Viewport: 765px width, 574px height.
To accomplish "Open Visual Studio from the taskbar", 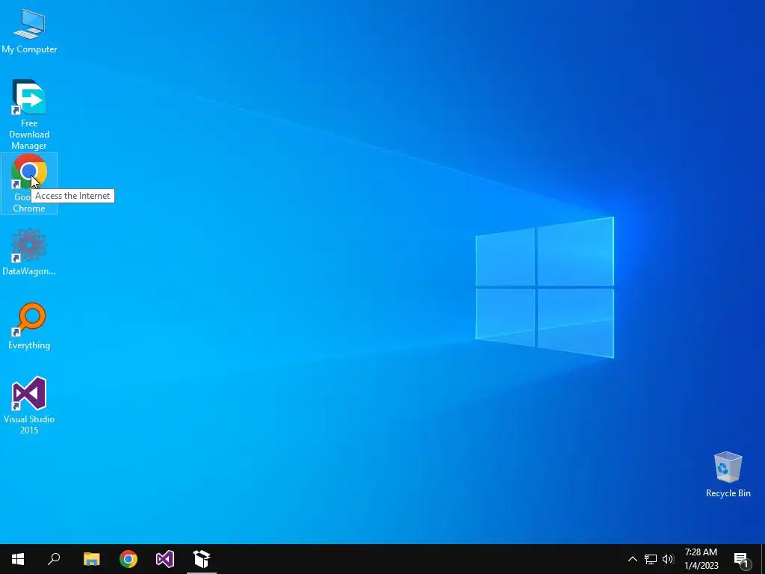I will click(165, 559).
